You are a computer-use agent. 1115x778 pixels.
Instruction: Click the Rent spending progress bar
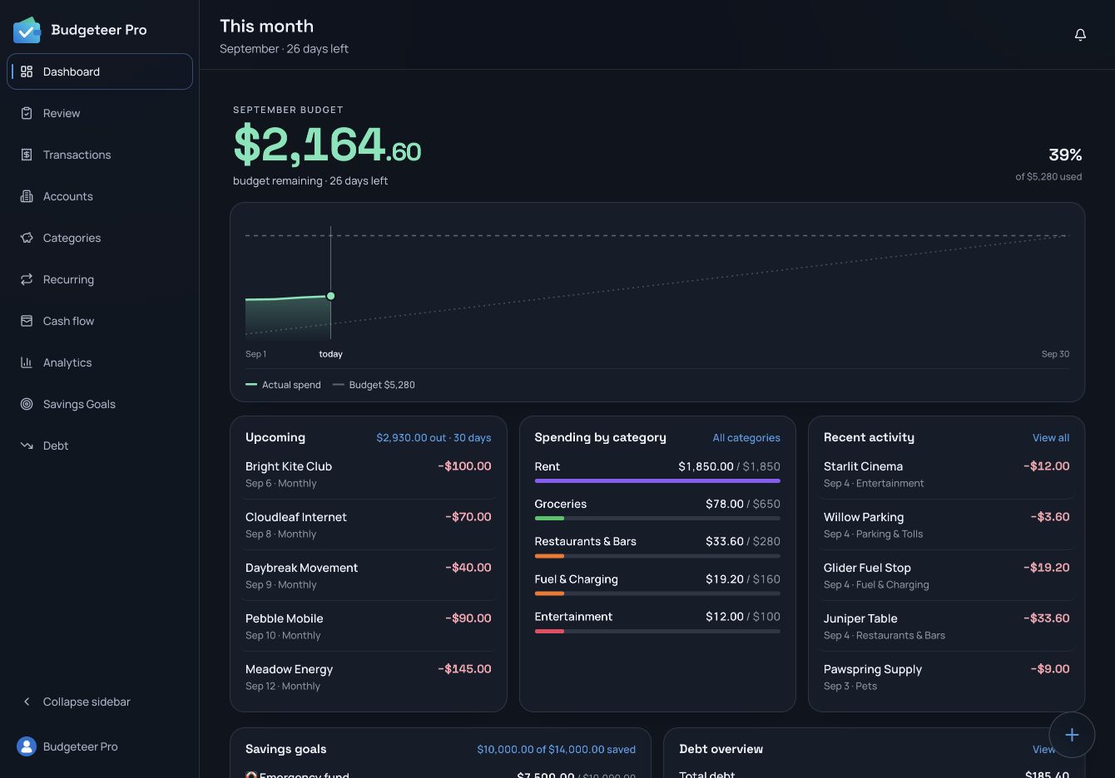point(657,480)
